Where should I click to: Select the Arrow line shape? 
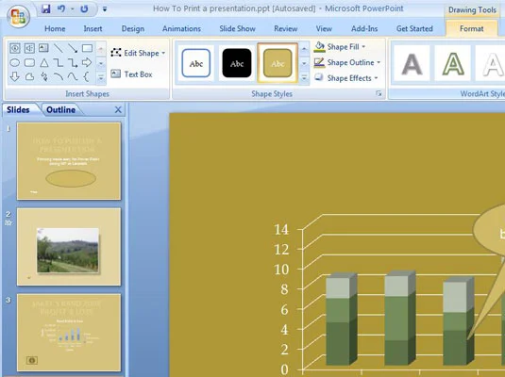tap(73, 48)
